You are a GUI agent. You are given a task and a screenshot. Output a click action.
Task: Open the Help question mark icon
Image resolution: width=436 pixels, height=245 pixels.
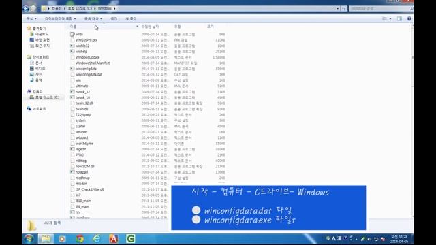409,18
